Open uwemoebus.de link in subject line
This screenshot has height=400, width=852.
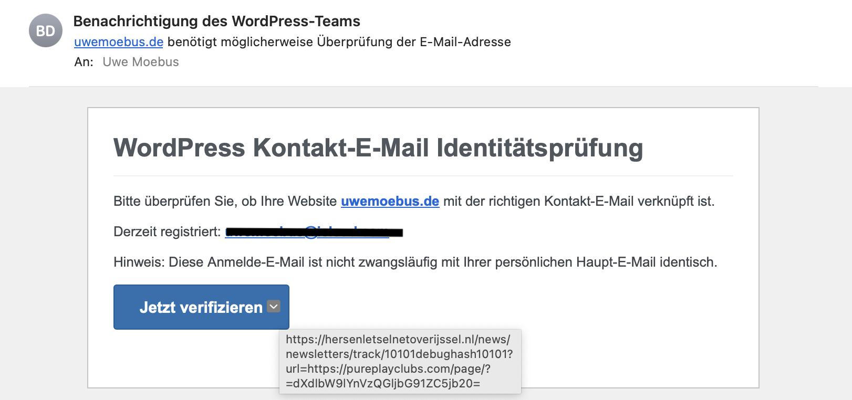point(119,42)
